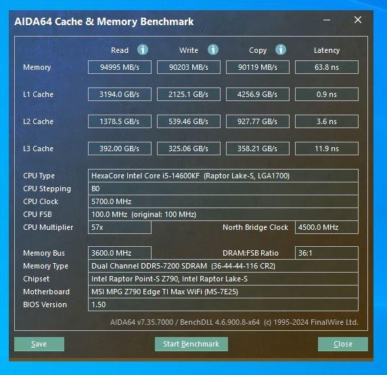Close the window with the X icon
This screenshot has height=375, width=387.
(358, 20)
